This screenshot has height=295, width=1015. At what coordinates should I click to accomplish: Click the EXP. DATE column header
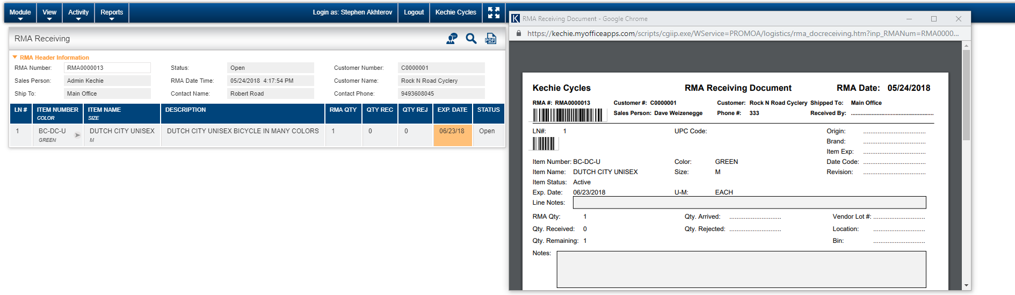click(452, 113)
